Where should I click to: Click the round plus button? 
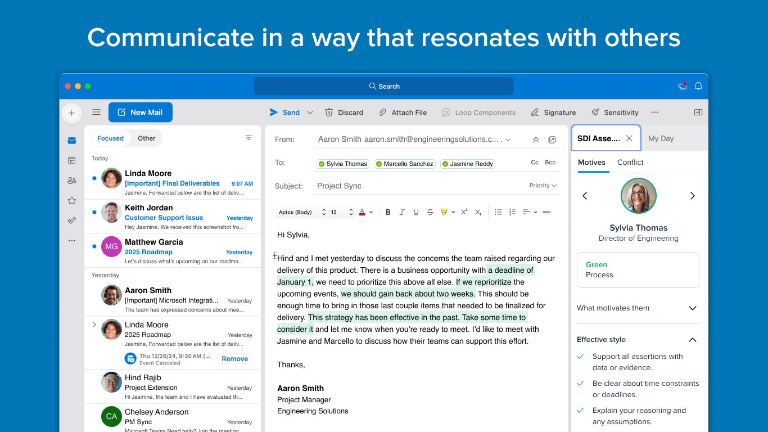tap(71, 113)
